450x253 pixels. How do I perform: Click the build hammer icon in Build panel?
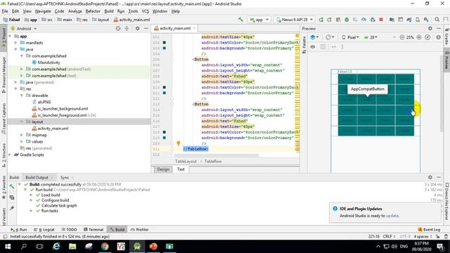(12, 187)
